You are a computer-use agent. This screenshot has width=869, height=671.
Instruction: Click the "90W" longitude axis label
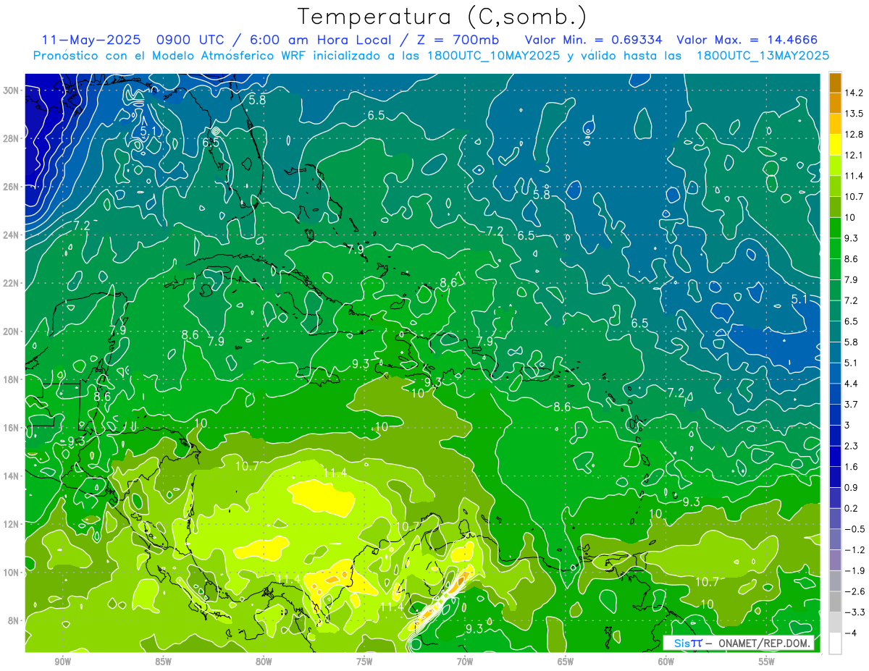pyautogui.click(x=62, y=662)
